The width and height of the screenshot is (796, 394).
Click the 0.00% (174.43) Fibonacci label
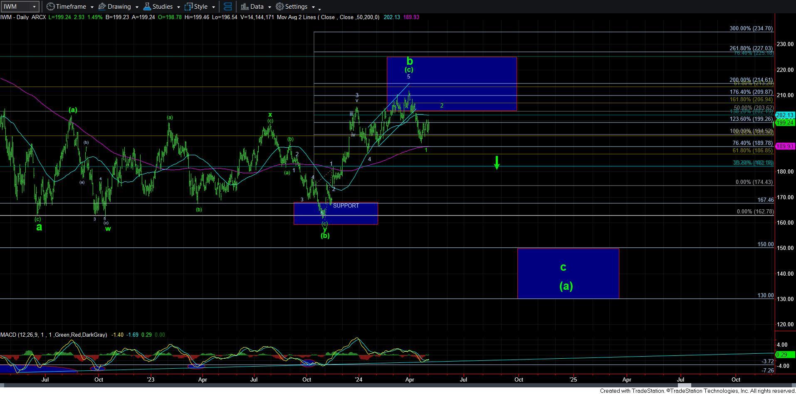(754, 182)
